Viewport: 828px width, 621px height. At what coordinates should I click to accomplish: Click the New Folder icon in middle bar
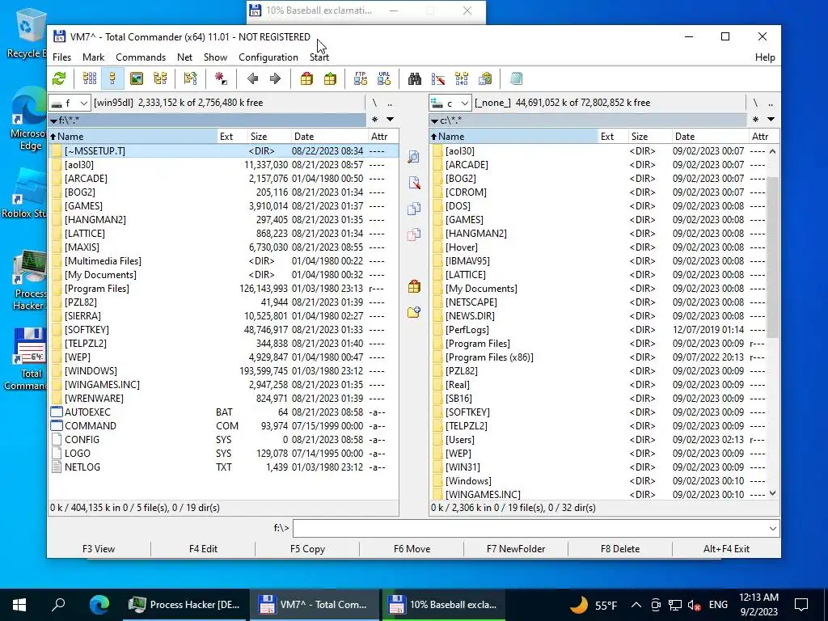pos(414,312)
